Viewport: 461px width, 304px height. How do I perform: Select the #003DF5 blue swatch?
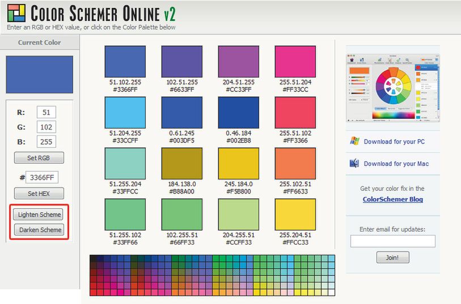click(181, 113)
